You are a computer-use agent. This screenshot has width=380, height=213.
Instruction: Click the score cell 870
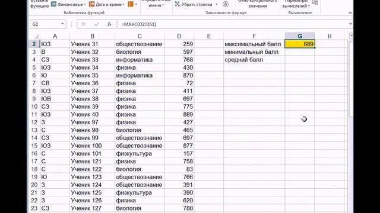point(179,75)
